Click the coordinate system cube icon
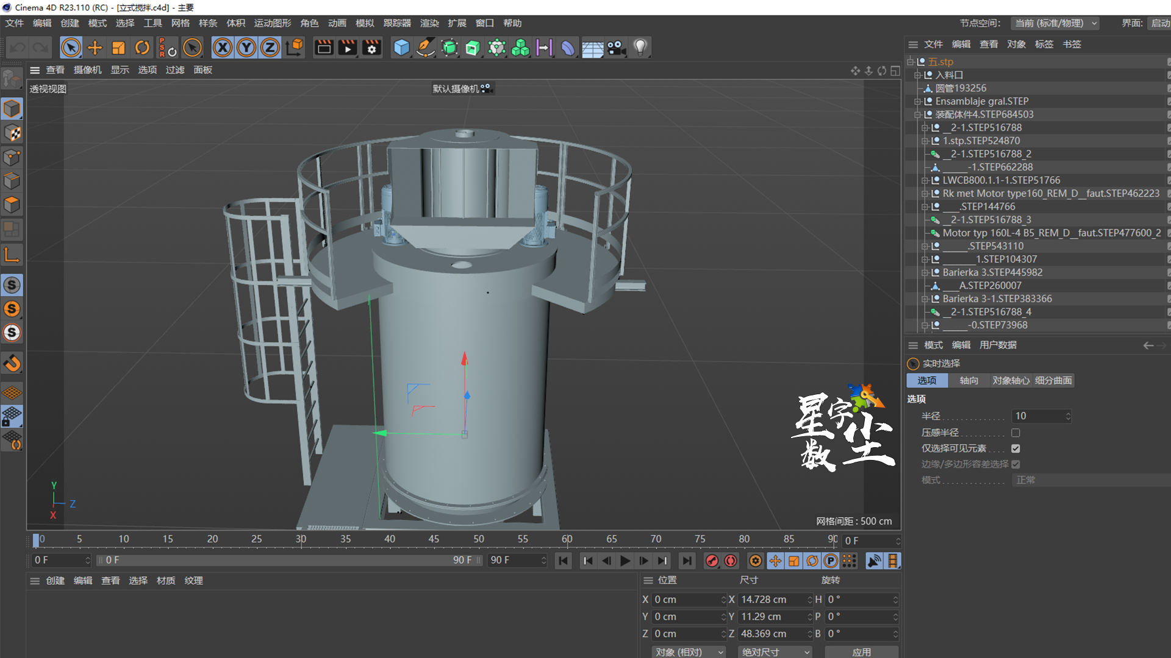Viewport: 1171px width, 658px height. [x=295, y=48]
